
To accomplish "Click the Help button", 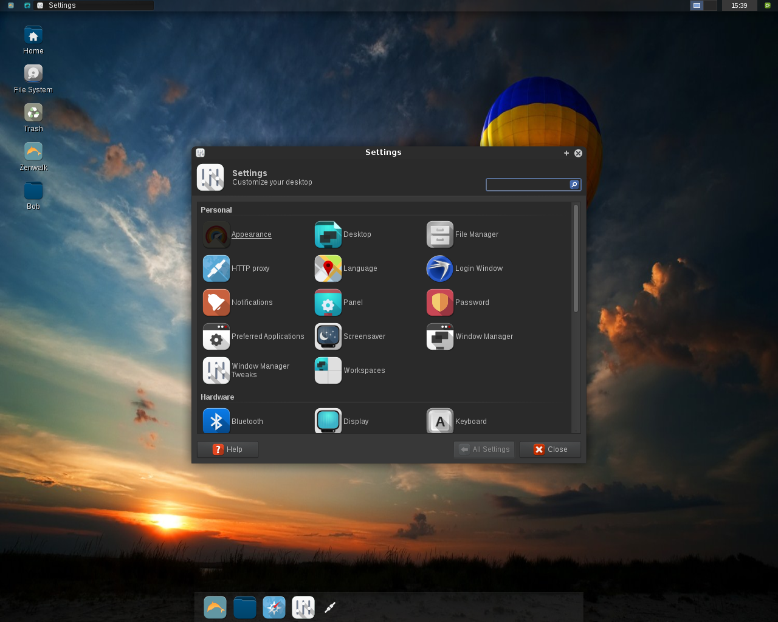I will pos(227,449).
